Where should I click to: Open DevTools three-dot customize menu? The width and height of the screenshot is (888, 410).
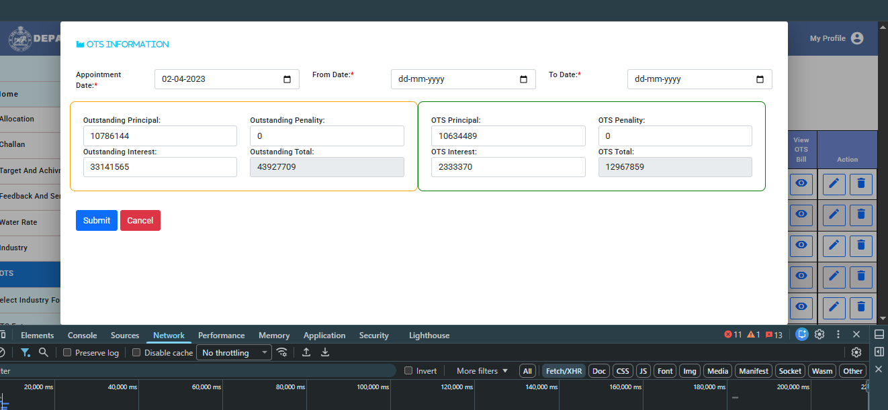click(x=838, y=334)
